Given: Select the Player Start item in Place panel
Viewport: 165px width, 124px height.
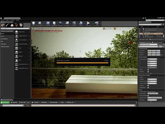Looking at the screenshot, I should click(22, 44).
